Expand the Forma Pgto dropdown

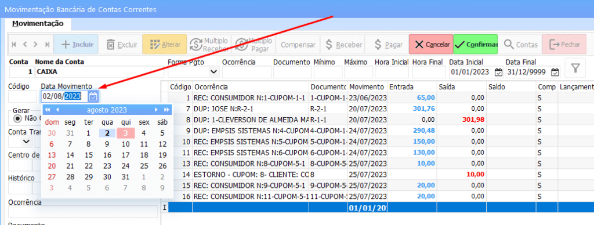[x=213, y=71]
